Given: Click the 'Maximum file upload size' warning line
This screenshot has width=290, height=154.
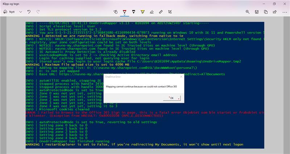Looking at the screenshot, I should (78, 64).
